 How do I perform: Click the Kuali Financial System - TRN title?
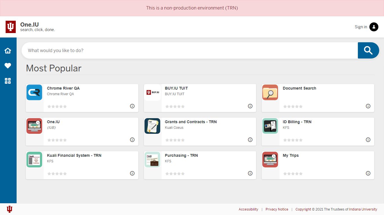pos(74,155)
